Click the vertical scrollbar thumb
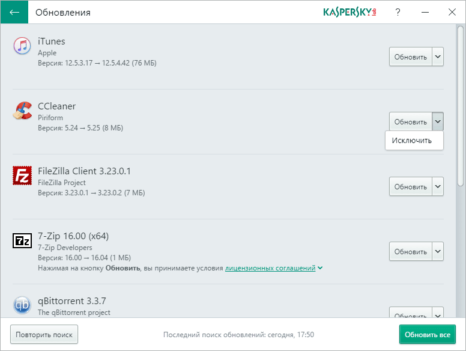The image size is (466, 351). point(461,106)
